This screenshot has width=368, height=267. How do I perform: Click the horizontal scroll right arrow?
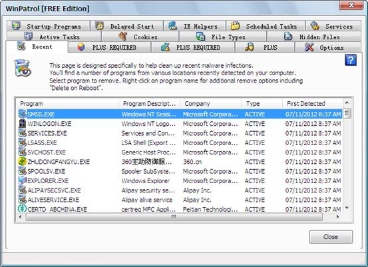[337, 217]
